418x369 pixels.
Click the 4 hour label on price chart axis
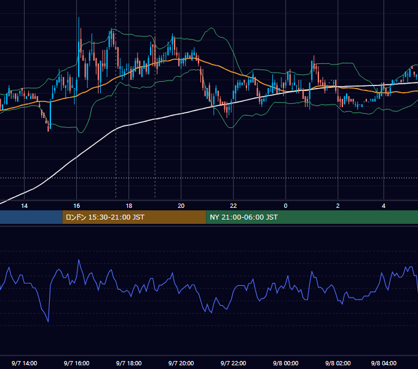(384, 206)
